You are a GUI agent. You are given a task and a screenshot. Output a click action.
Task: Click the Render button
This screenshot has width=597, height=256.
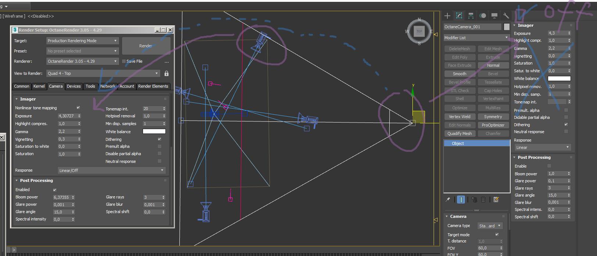pos(146,46)
